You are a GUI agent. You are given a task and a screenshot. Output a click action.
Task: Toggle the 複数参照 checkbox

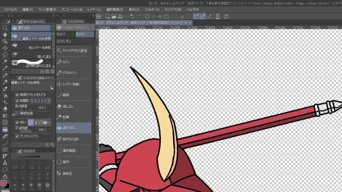click(x=17, y=122)
